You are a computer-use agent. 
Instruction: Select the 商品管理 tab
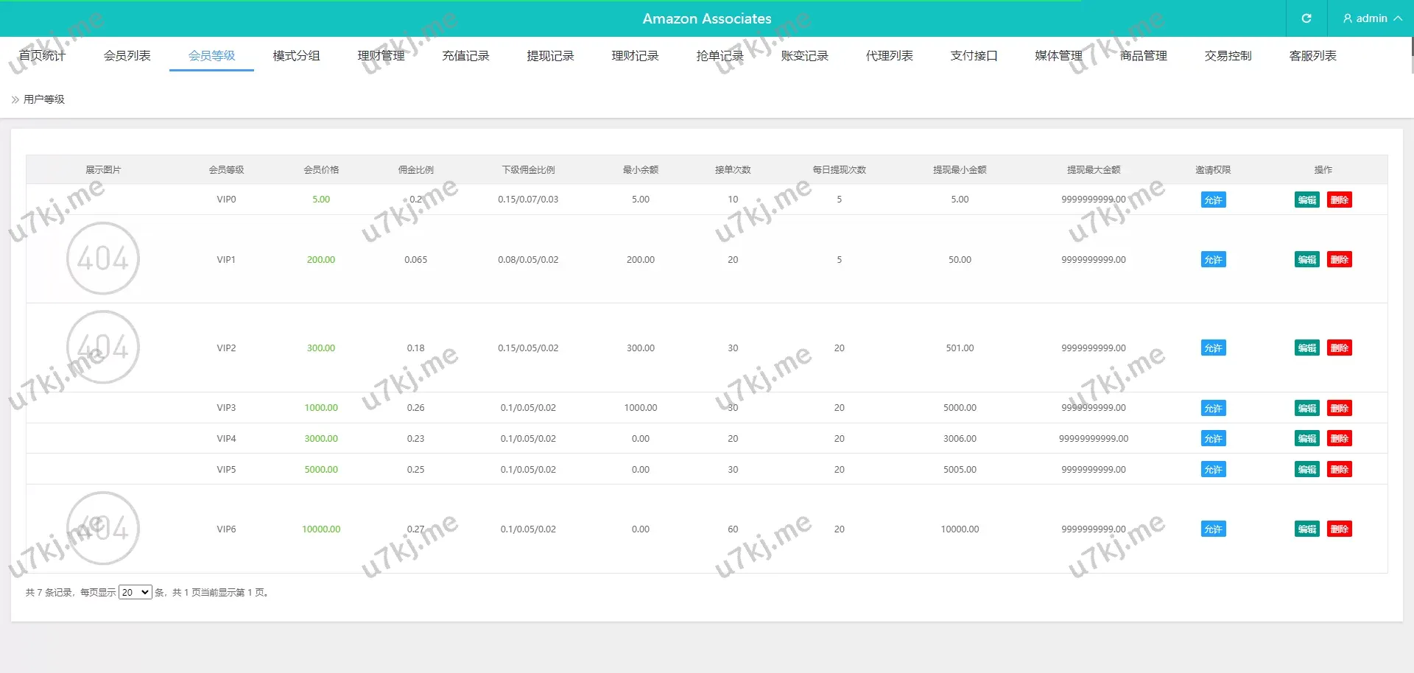[x=1143, y=56]
